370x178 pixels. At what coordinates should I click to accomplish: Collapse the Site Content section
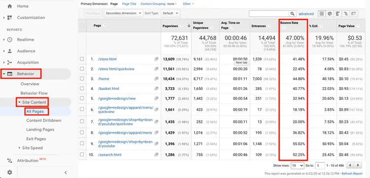(19, 102)
